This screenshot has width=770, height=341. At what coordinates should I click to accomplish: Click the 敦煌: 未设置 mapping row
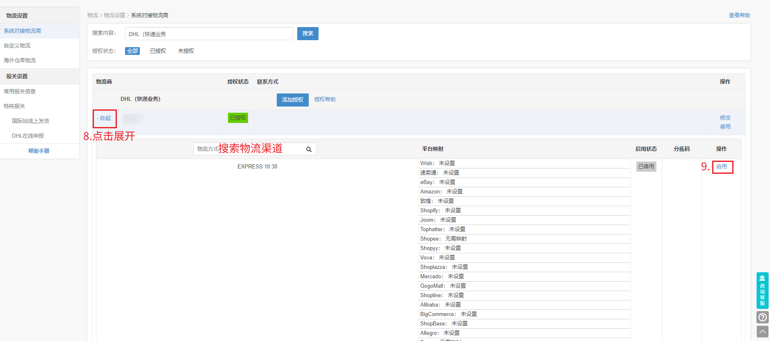pyautogui.click(x=524, y=201)
